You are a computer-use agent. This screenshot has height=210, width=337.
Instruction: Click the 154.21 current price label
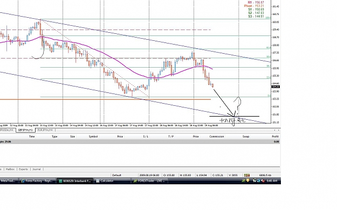click(276, 86)
